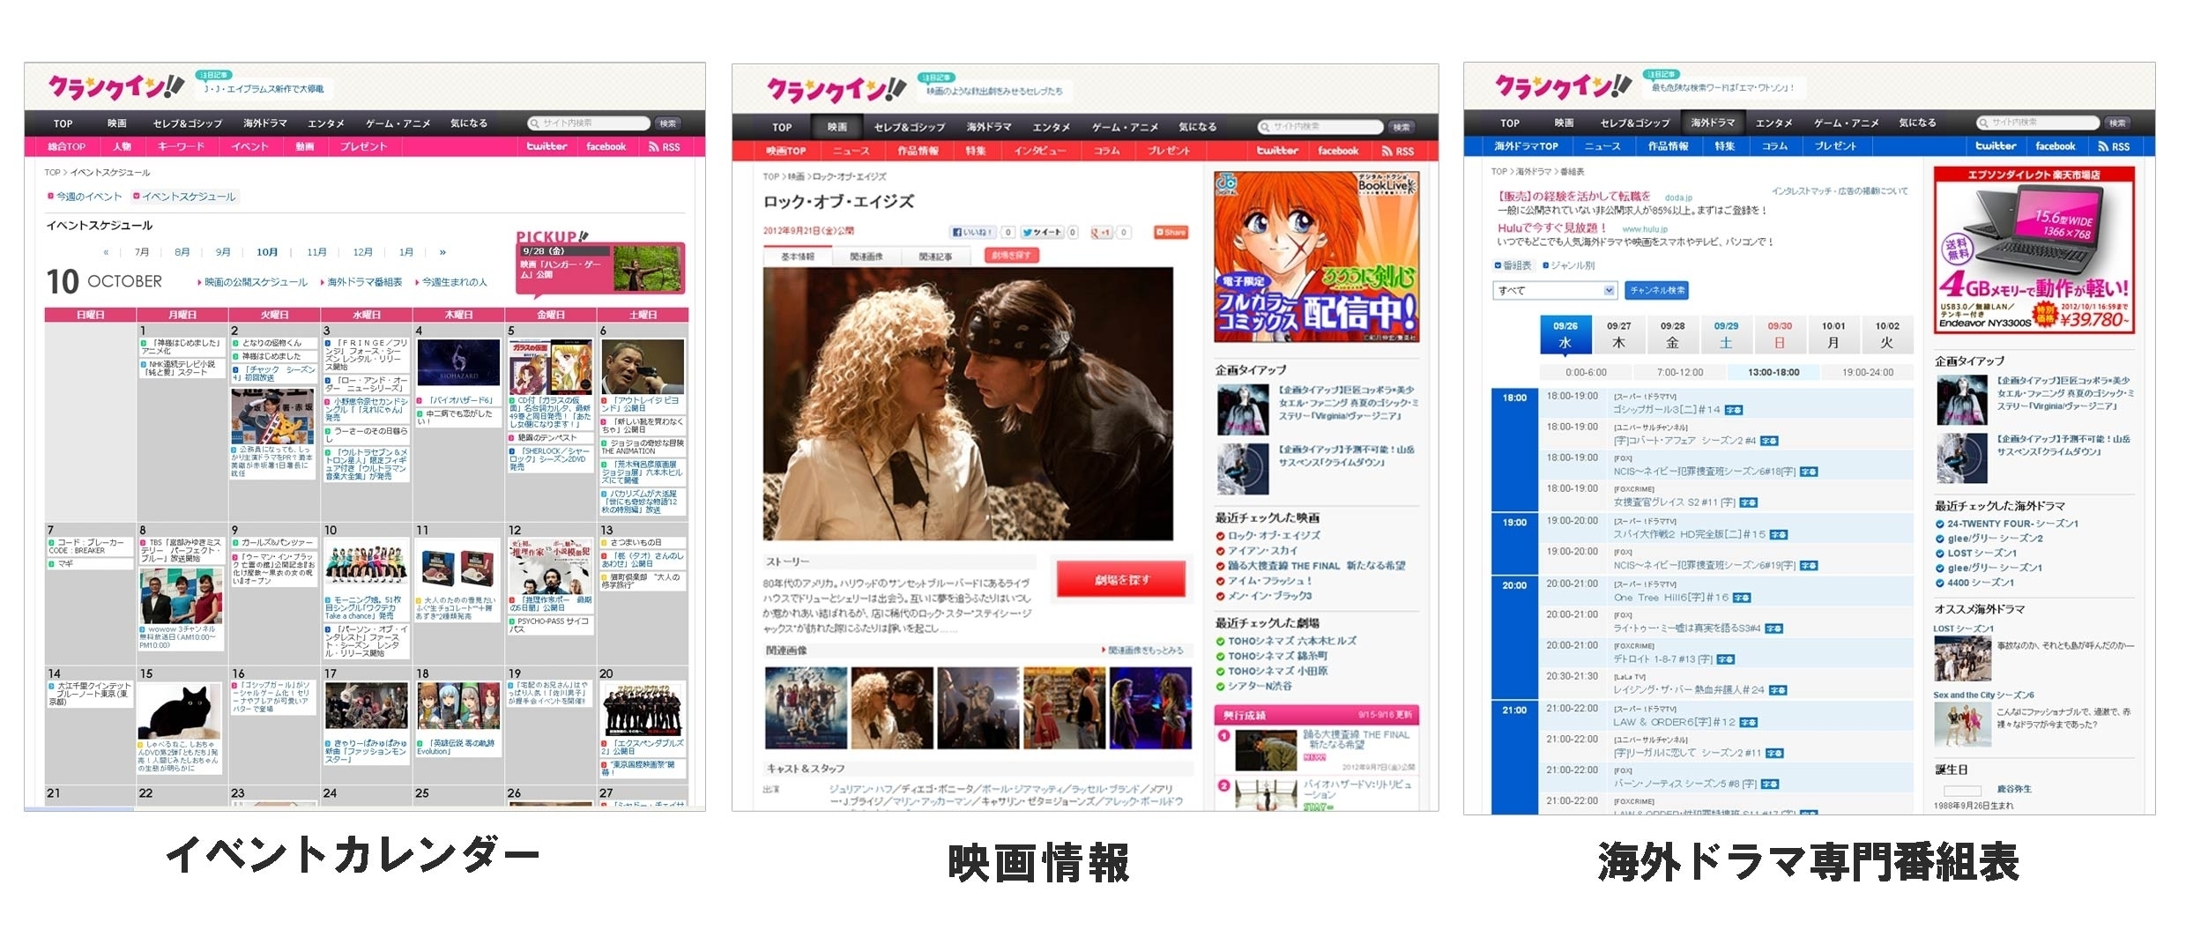Image resolution: width=2186 pixels, height=952 pixels.
Task: Open 関連画像をもっとみる link
Action: [x=1142, y=651]
